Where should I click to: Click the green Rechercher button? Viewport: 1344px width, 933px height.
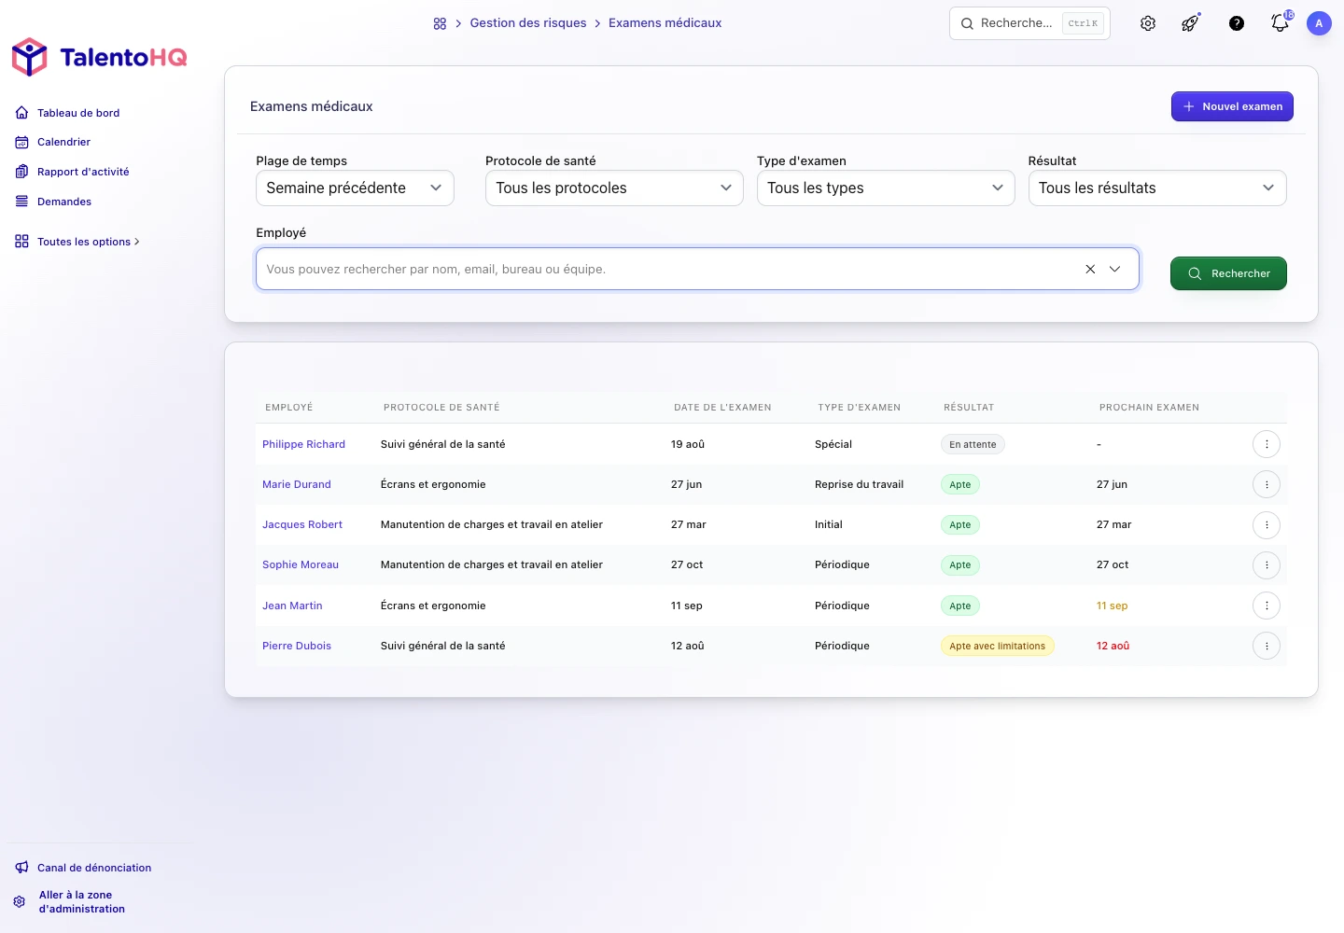tap(1228, 273)
